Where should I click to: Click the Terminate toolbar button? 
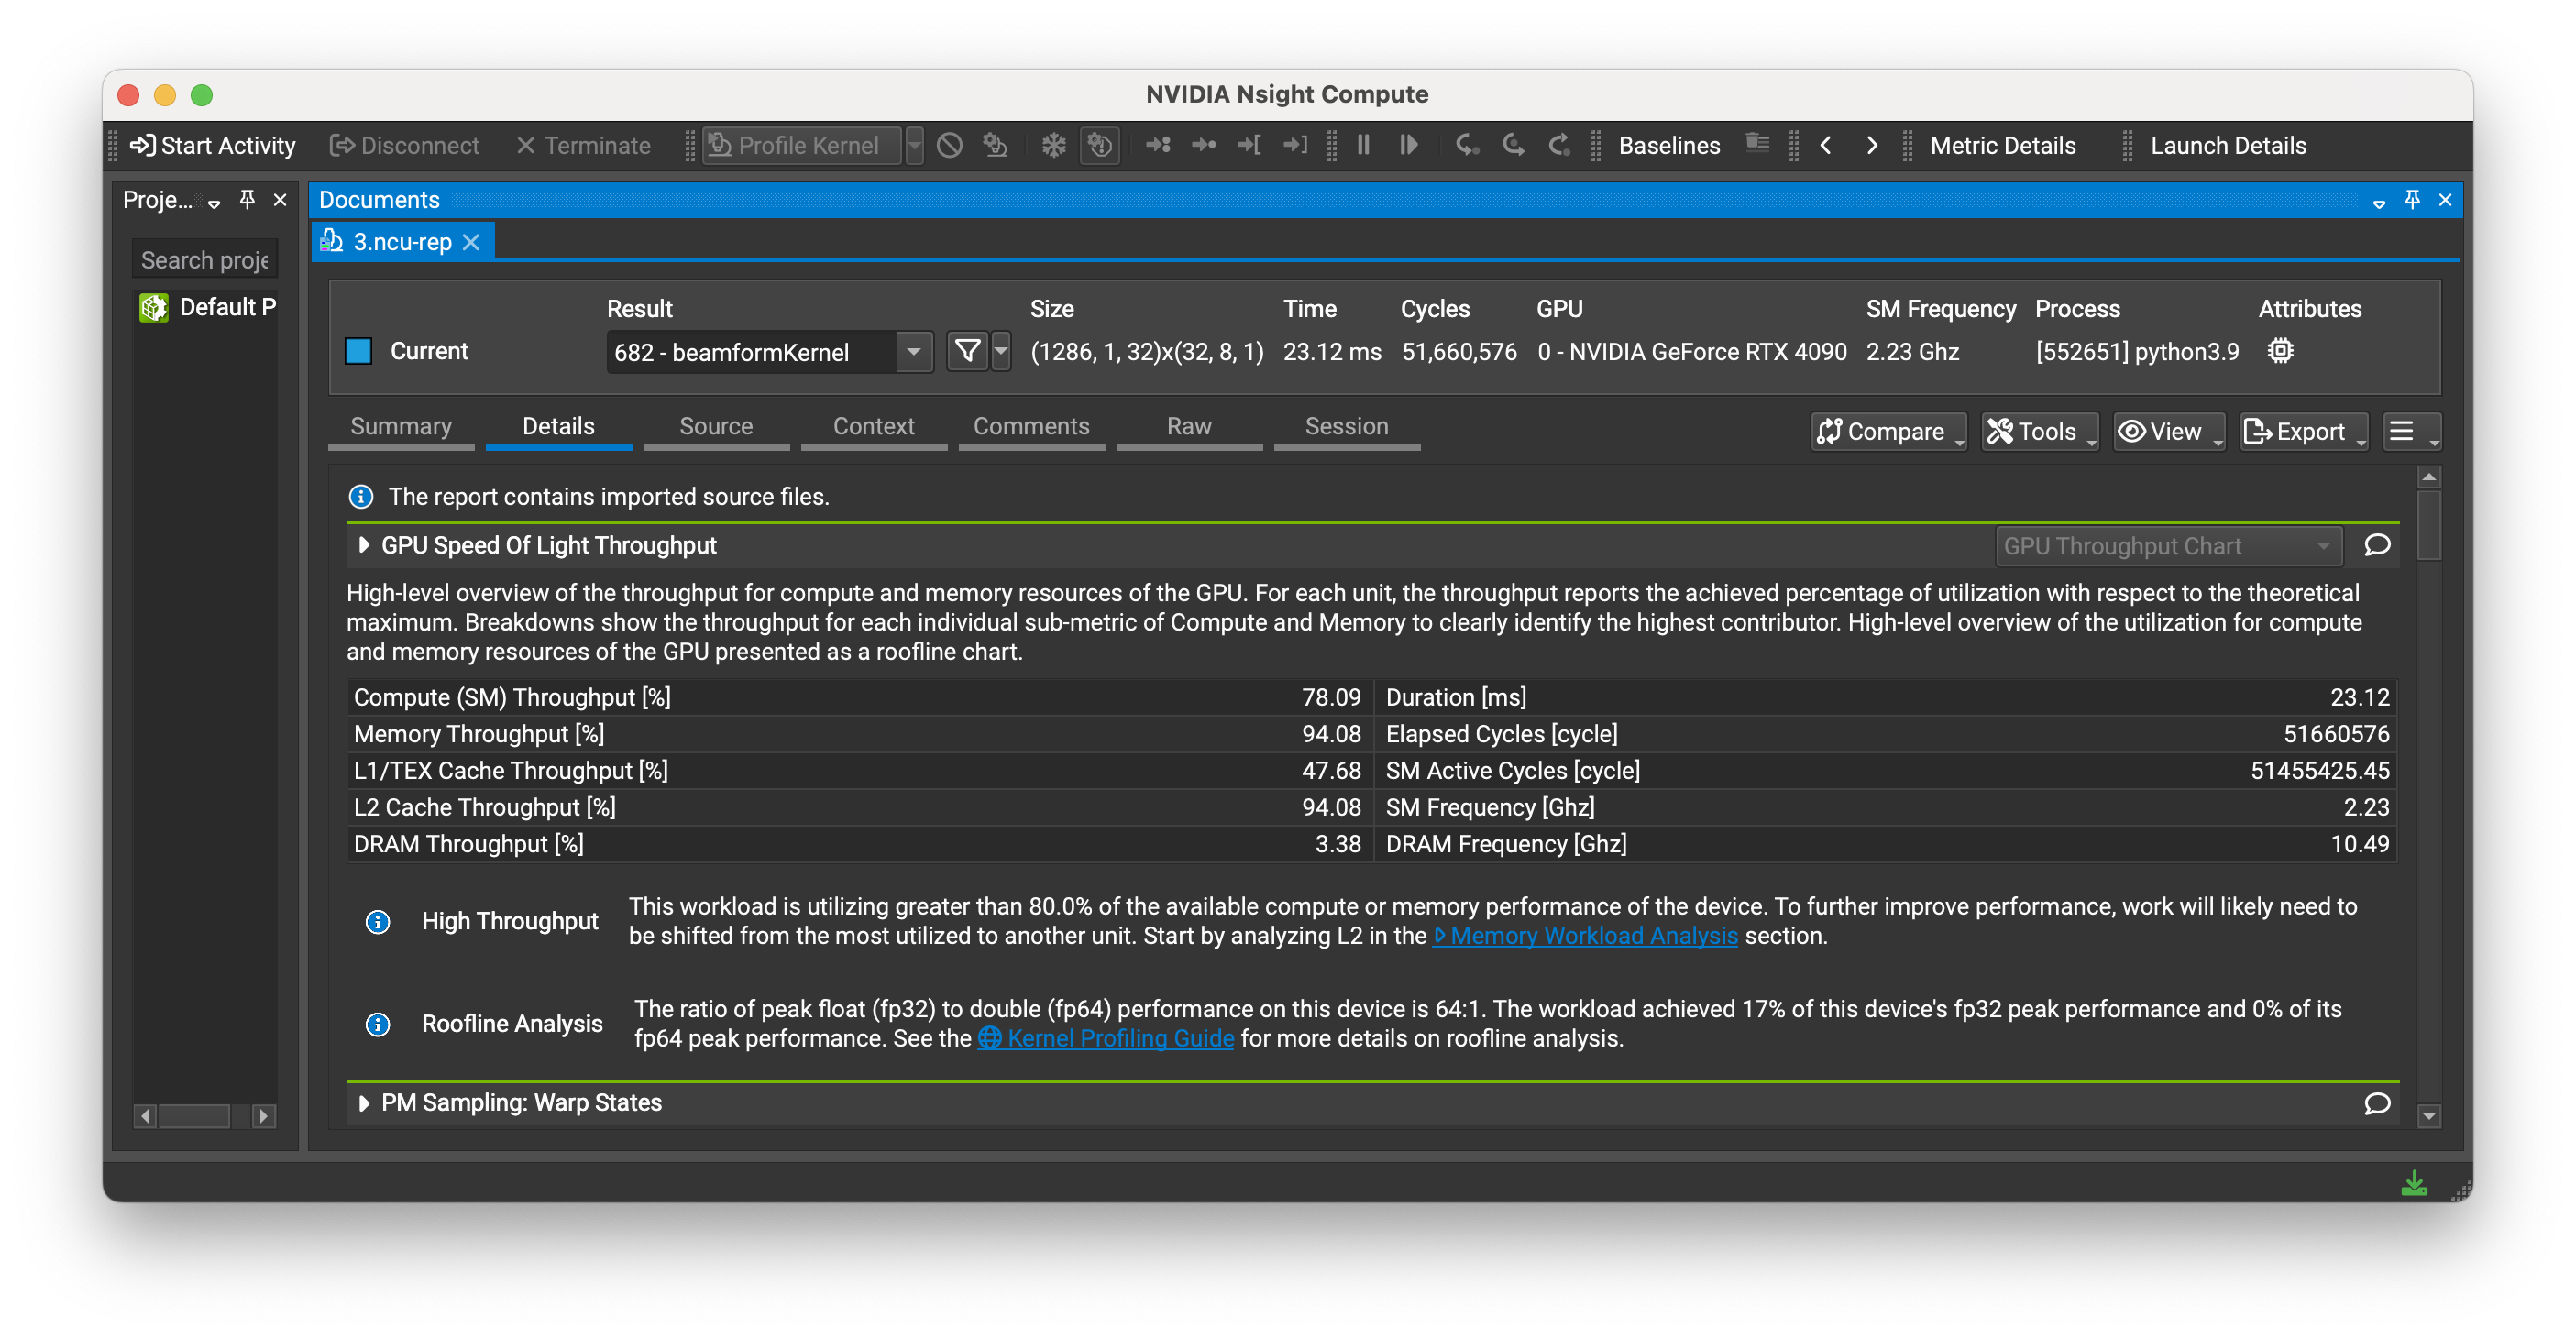pos(583,146)
